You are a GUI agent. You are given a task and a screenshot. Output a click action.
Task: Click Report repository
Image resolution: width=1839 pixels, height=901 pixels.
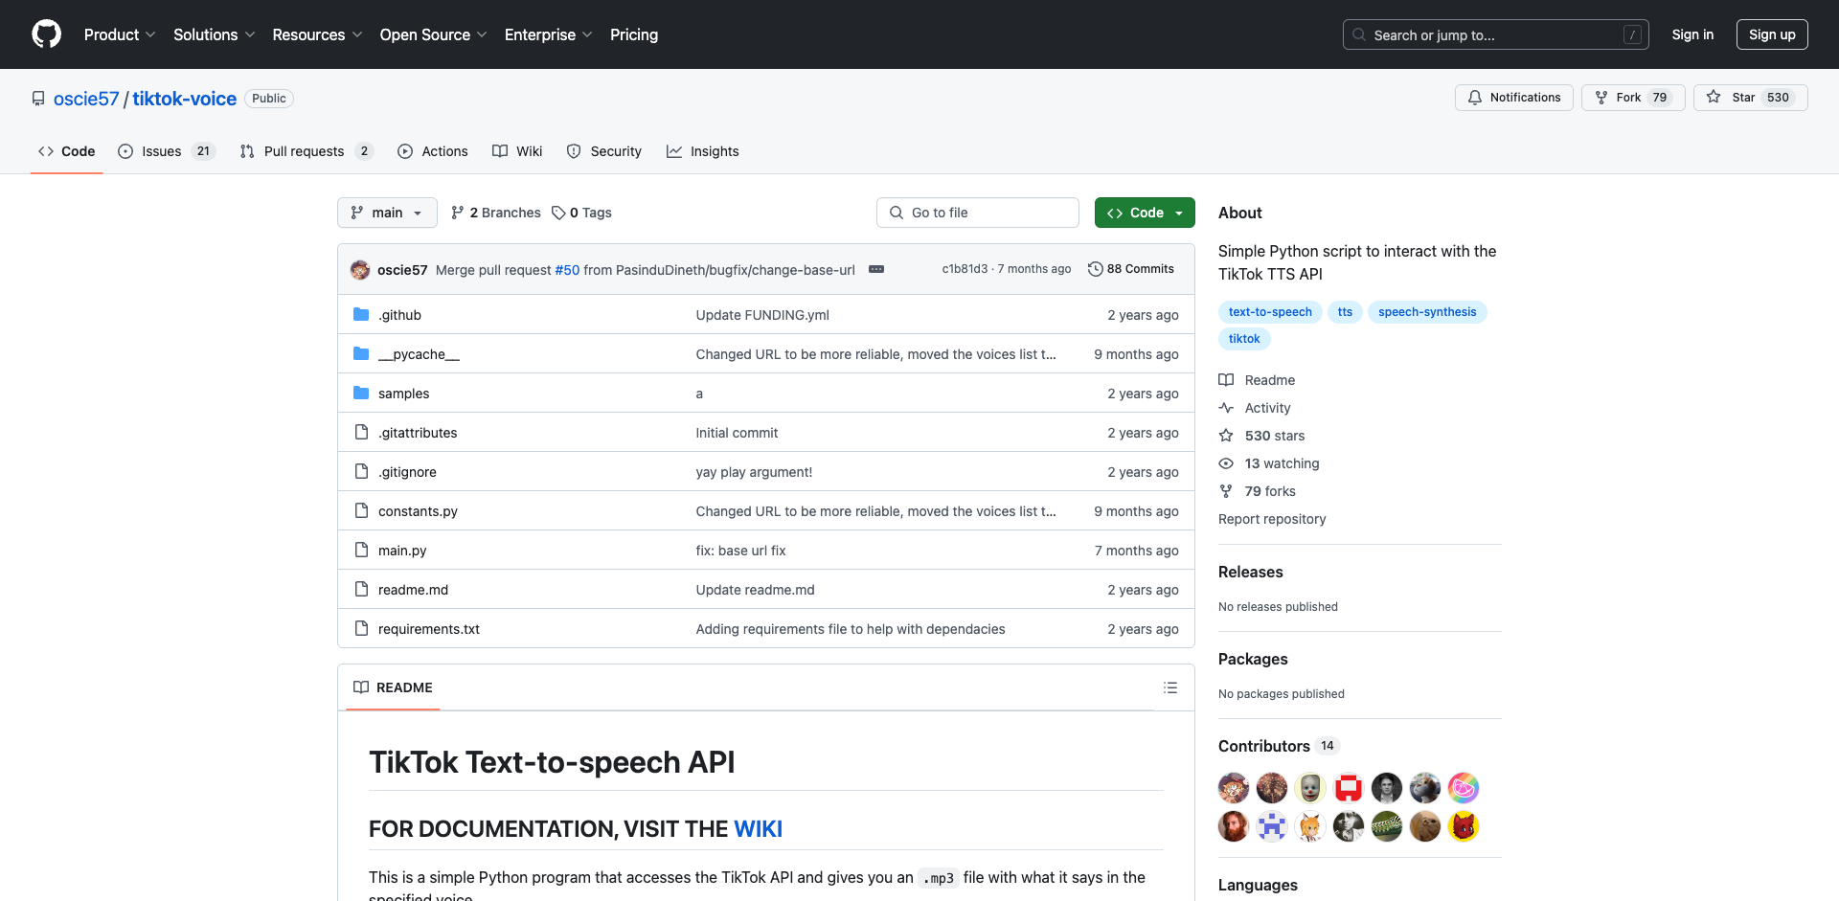1272,519
